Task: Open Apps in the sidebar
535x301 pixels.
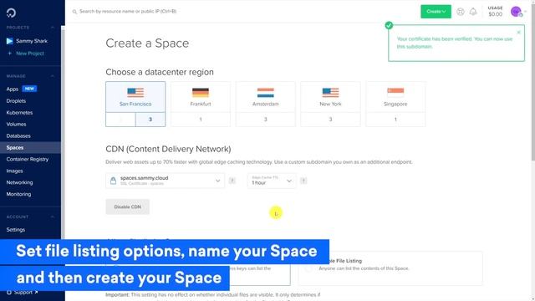Action: coord(13,89)
